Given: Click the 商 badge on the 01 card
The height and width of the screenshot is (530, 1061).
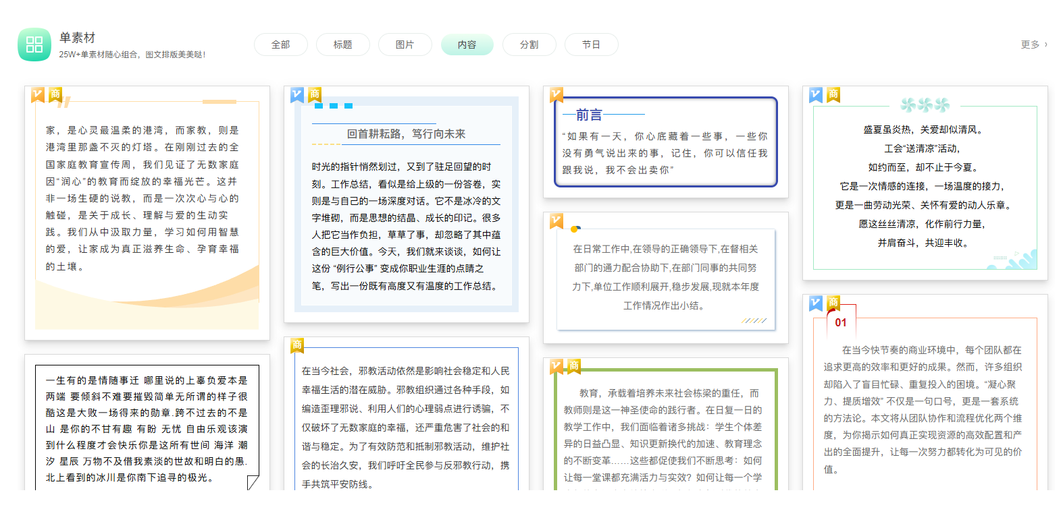Looking at the screenshot, I should click(x=833, y=303).
